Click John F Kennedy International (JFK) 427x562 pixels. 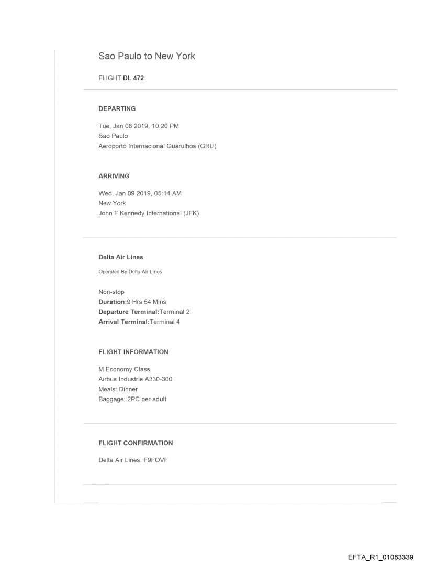pos(149,213)
